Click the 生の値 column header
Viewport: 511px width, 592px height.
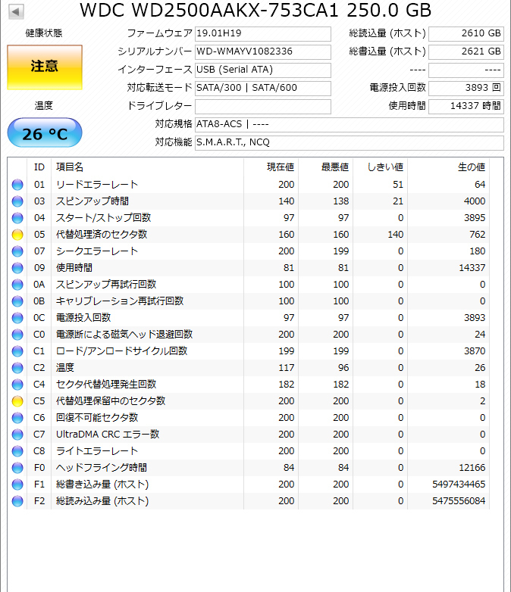pyautogui.click(x=448, y=167)
